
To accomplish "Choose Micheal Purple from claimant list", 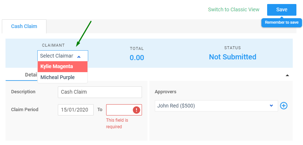I will coord(63,78).
